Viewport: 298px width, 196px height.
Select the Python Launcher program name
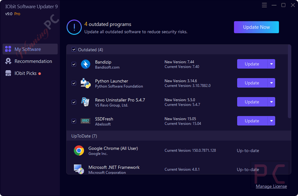pos(111,81)
